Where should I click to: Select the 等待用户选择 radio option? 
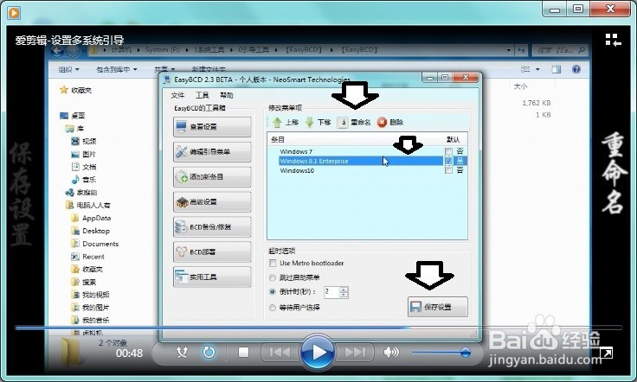273,308
